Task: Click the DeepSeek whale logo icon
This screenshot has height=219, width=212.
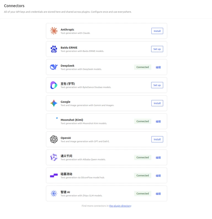Action: tap(54, 67)
